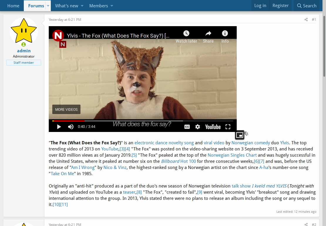Open the teaser link
The image size is (326, 226).
[x=129, y=192]
